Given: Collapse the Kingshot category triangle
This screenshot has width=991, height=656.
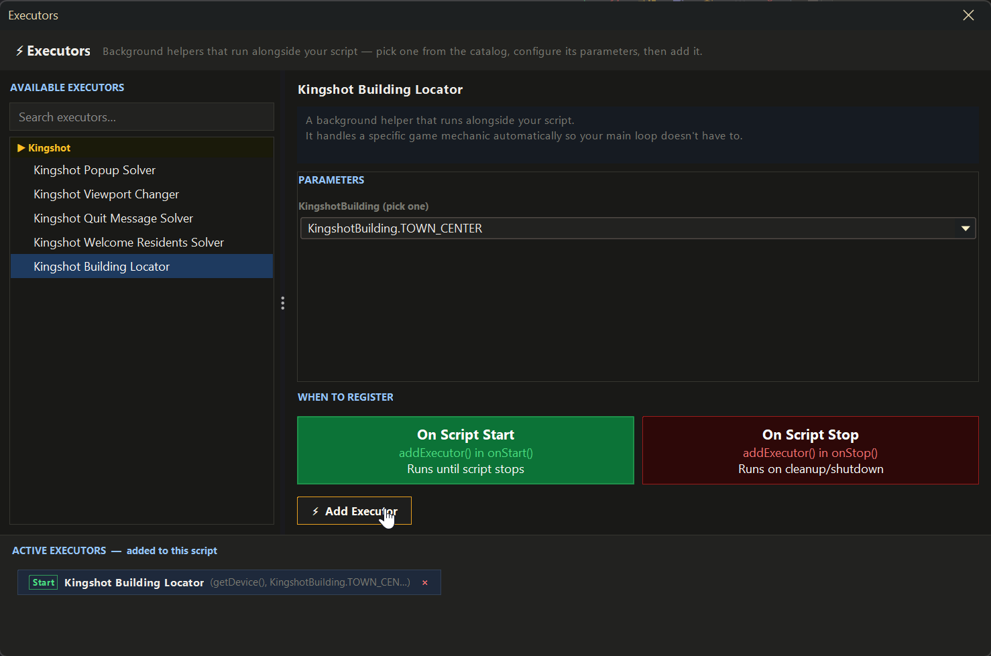Looking at the screenshot, I should 21,148.
